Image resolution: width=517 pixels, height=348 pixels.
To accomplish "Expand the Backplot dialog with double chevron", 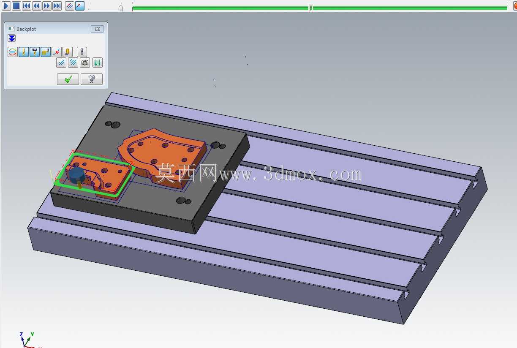I will 12,38.
